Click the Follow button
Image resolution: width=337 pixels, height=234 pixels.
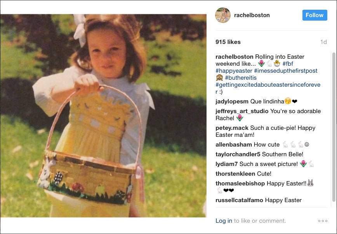pyautogui.click(x=314, y=15)
